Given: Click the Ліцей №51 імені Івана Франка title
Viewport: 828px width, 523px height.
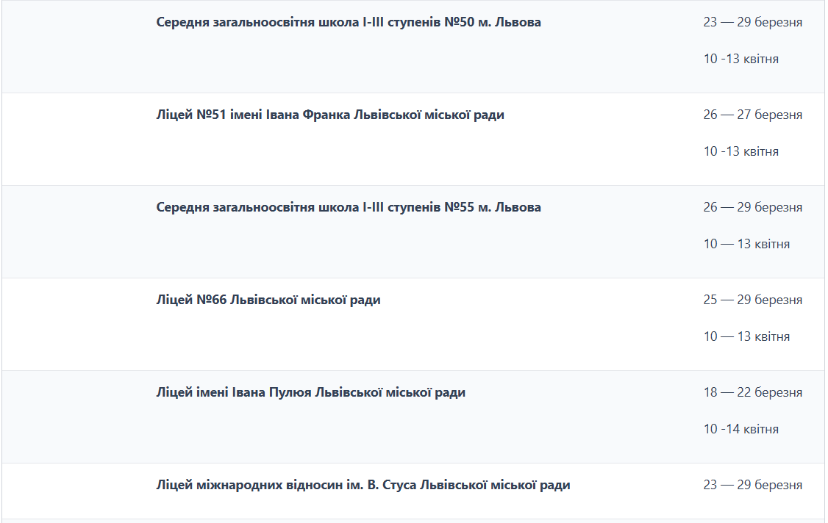Looking at the screenshot, I should point(330,115).
